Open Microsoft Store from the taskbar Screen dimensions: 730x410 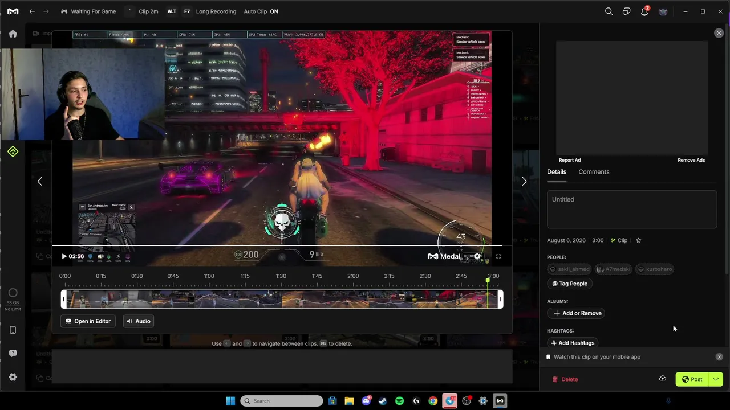[332, 401]
